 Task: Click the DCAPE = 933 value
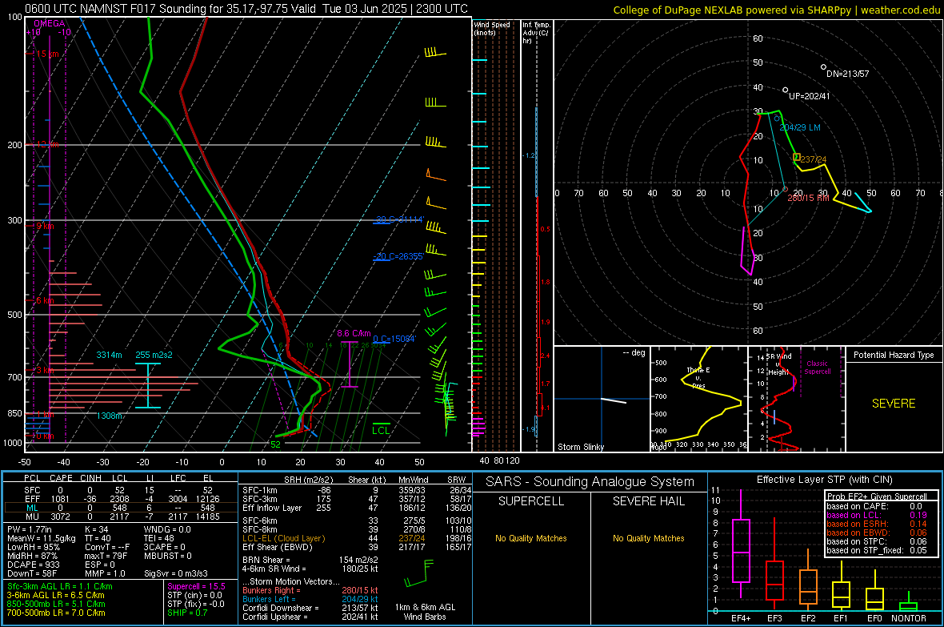[34, 565]
